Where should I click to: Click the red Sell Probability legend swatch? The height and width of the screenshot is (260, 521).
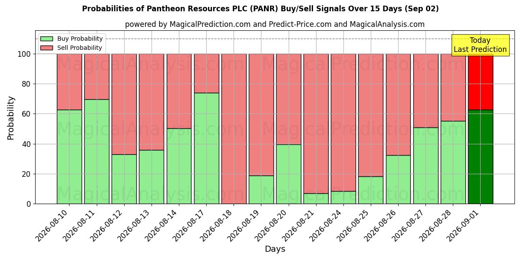pos(47,48)
